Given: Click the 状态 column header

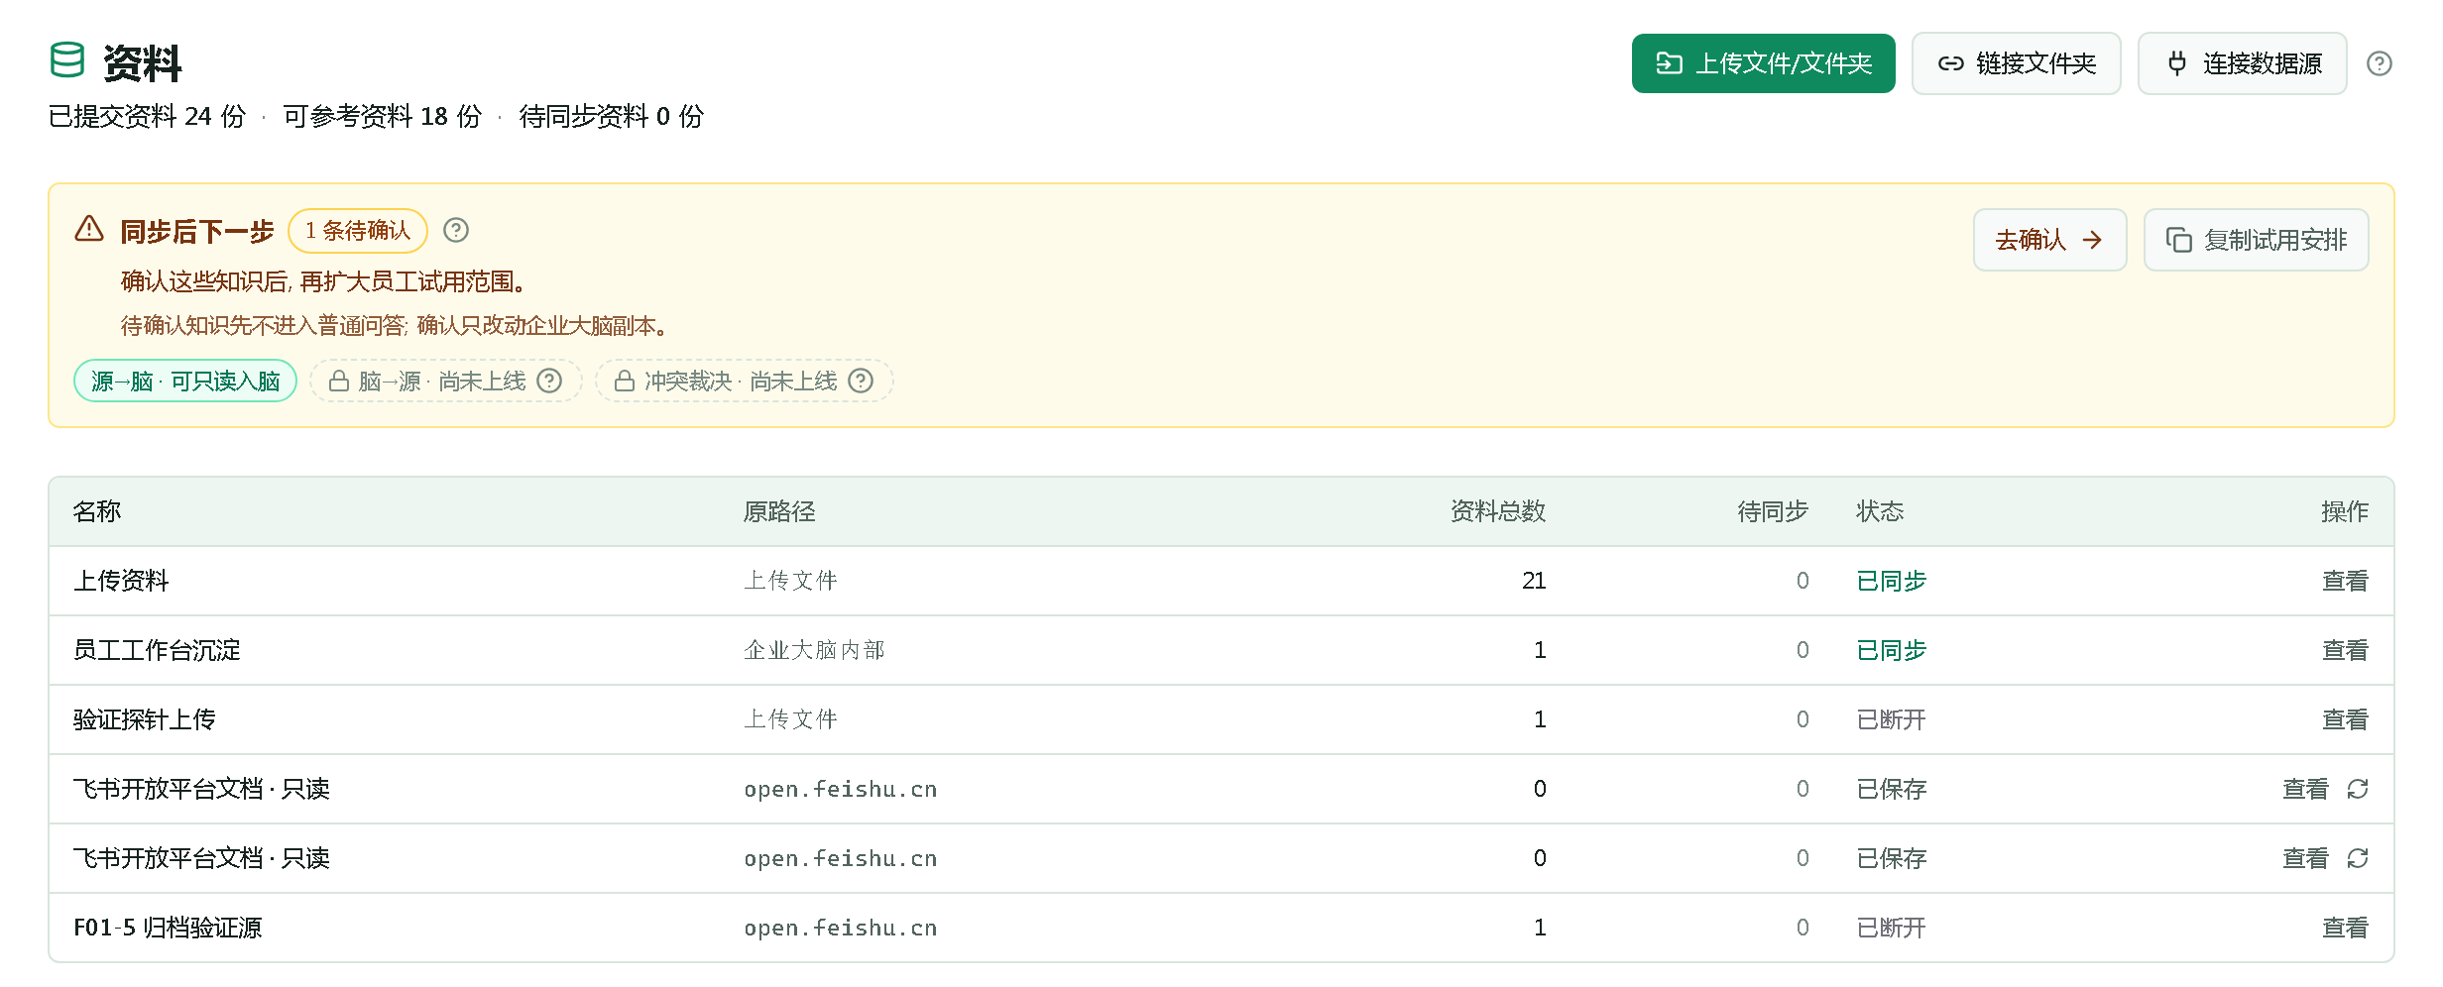Looking at the screenshot, I should tap(1880, 511).
